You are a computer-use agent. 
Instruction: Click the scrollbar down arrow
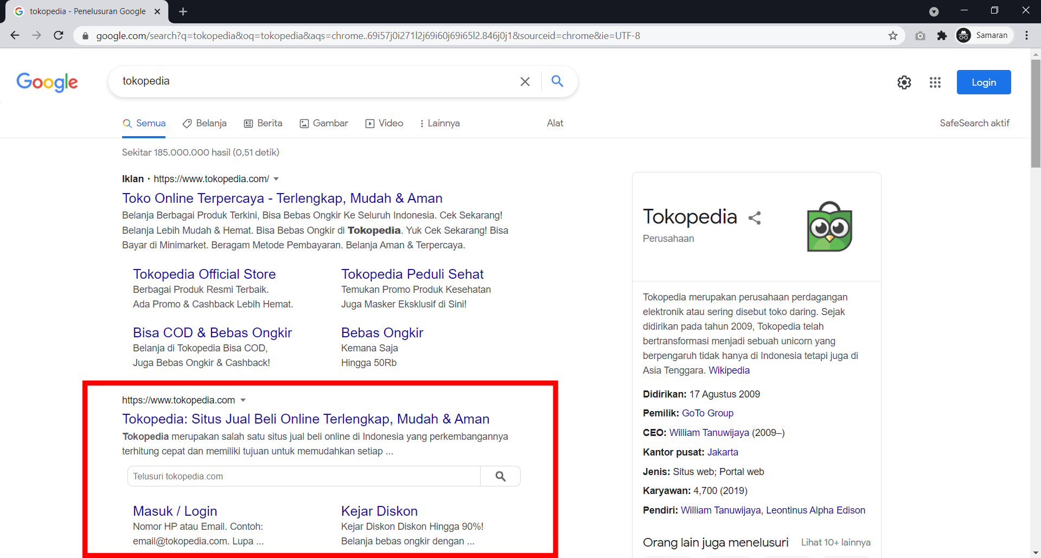click(x=1036, y=553)
